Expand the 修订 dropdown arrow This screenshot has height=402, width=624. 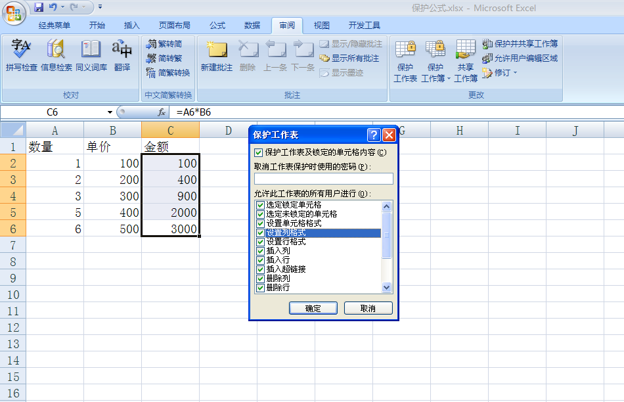[x=516, y=72]
